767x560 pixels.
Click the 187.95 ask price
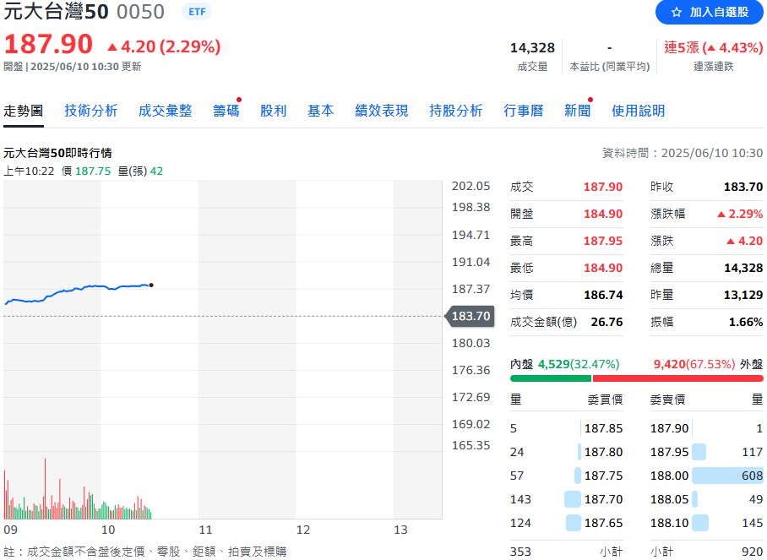click(669, 452)
